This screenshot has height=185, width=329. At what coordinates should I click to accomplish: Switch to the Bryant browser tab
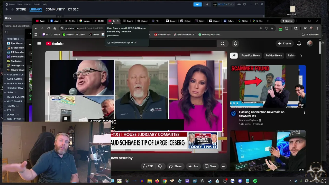[128, 21]
